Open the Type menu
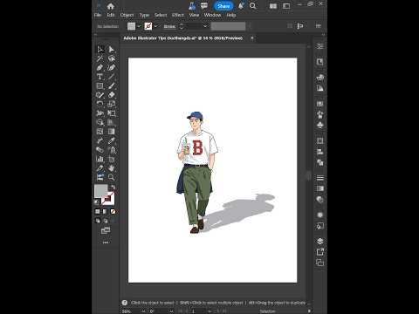419x314 pixels. [x=144, y=15]
